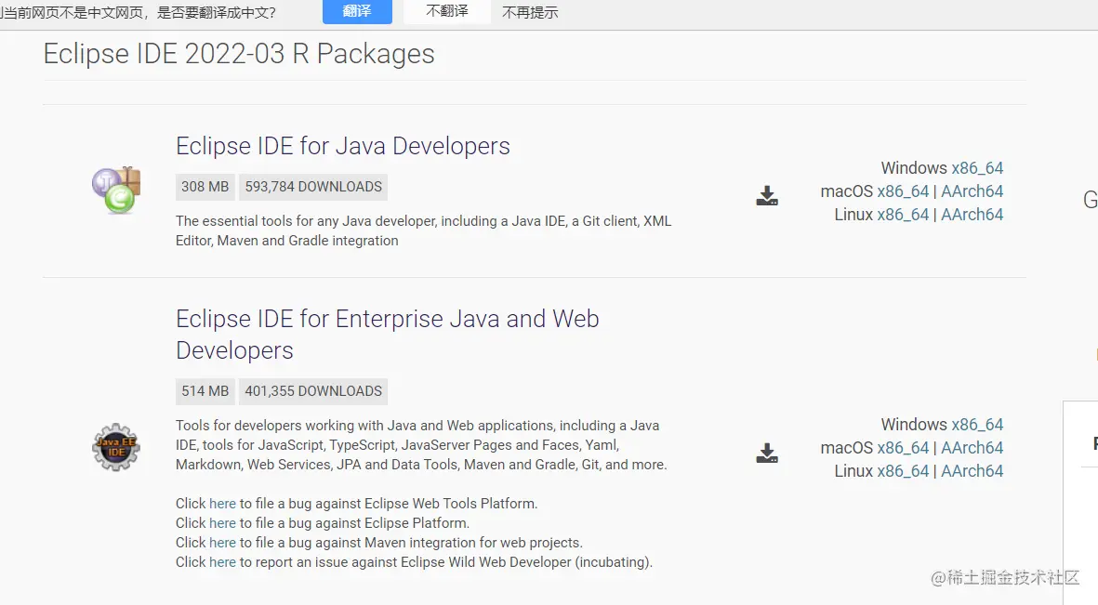The width and height of the screenshot is (1098, 605).
Task: Download macOS x86_64 for Java Developers
Action: click(903, 191)
